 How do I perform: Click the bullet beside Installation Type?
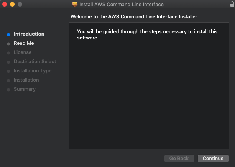coord(8,71)
